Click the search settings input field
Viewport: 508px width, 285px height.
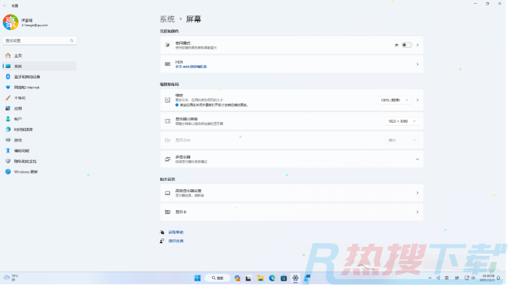click(x=40, y=40)
